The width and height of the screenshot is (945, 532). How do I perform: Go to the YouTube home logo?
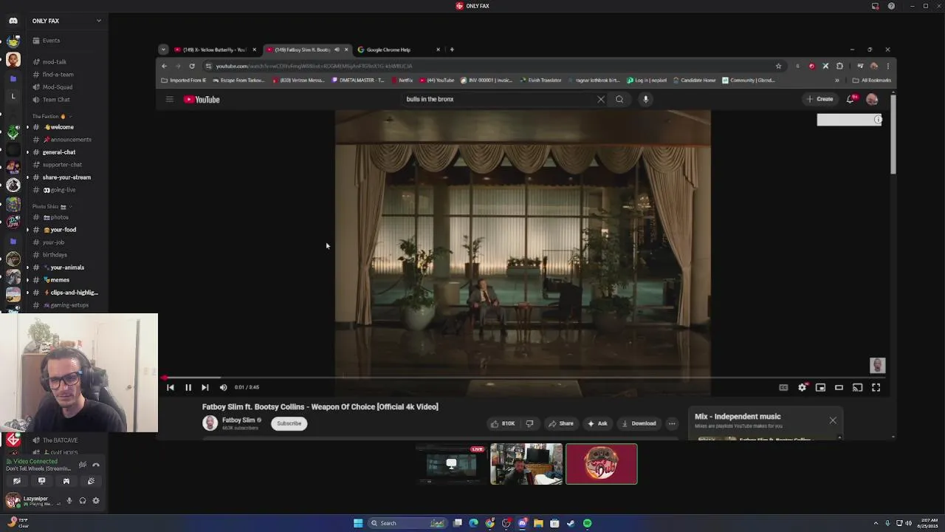click(202, 99)
